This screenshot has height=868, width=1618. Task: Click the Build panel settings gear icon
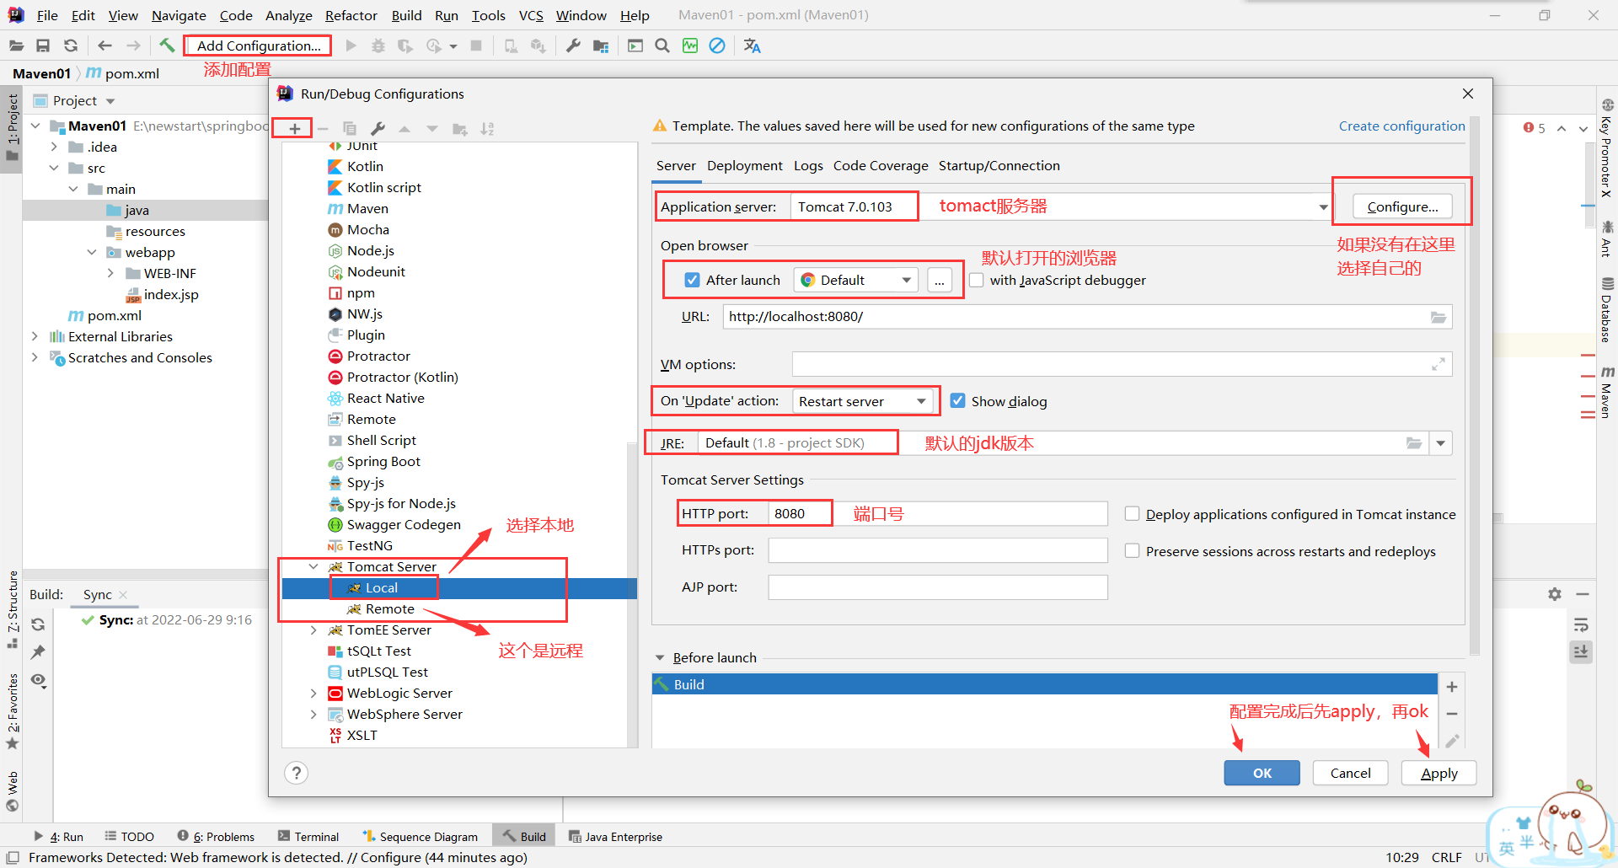click(x=1555, y=594)
